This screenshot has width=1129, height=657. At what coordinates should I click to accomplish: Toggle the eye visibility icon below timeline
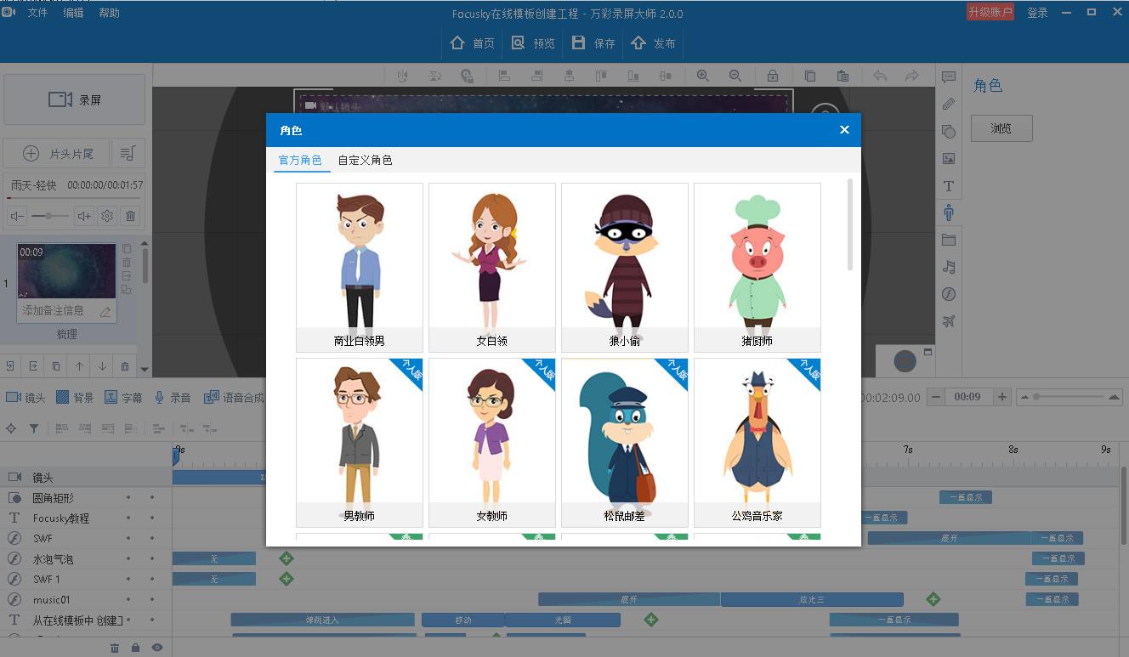pos(156,648)
